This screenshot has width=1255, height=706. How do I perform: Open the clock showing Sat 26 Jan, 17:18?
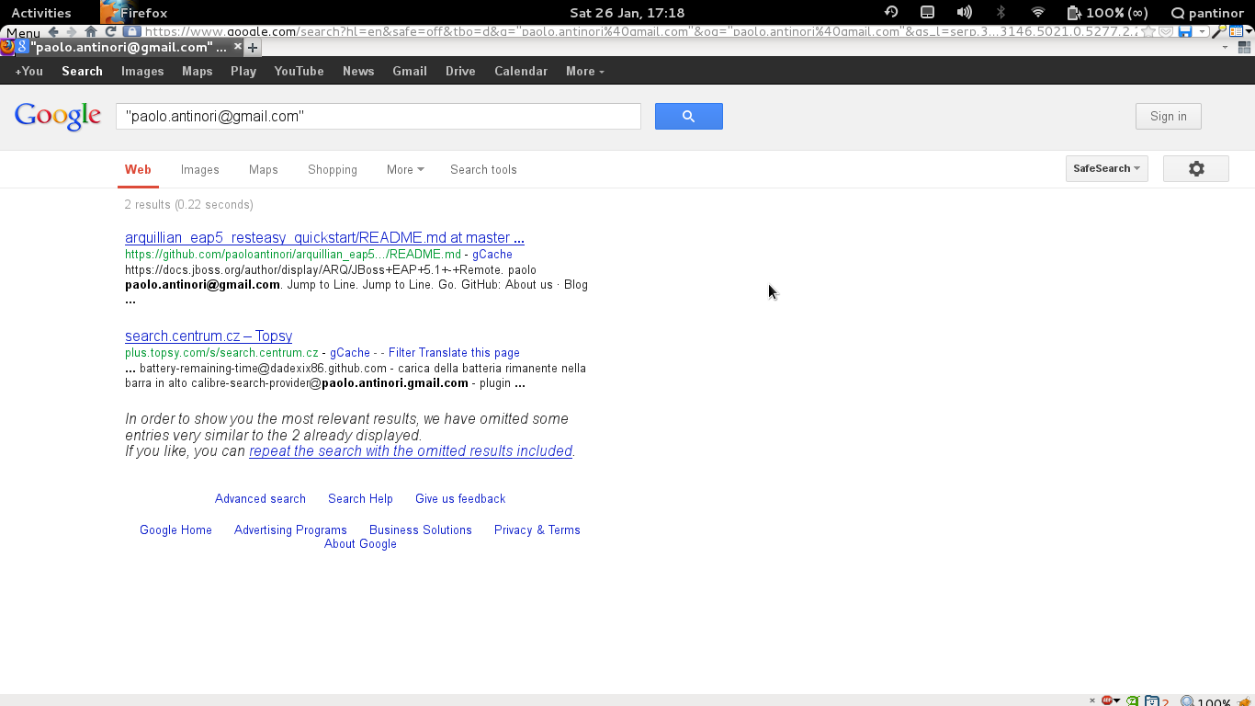[627, 13]
